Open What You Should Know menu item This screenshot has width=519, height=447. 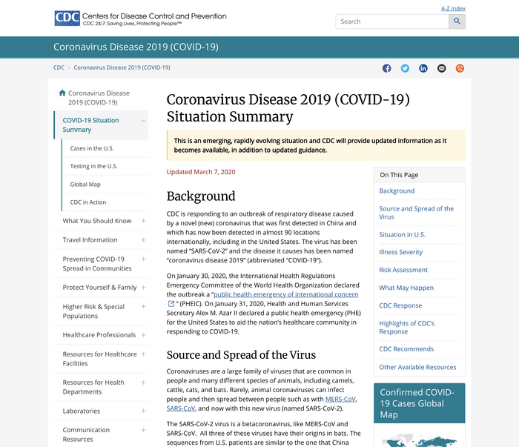coord(97,221)
